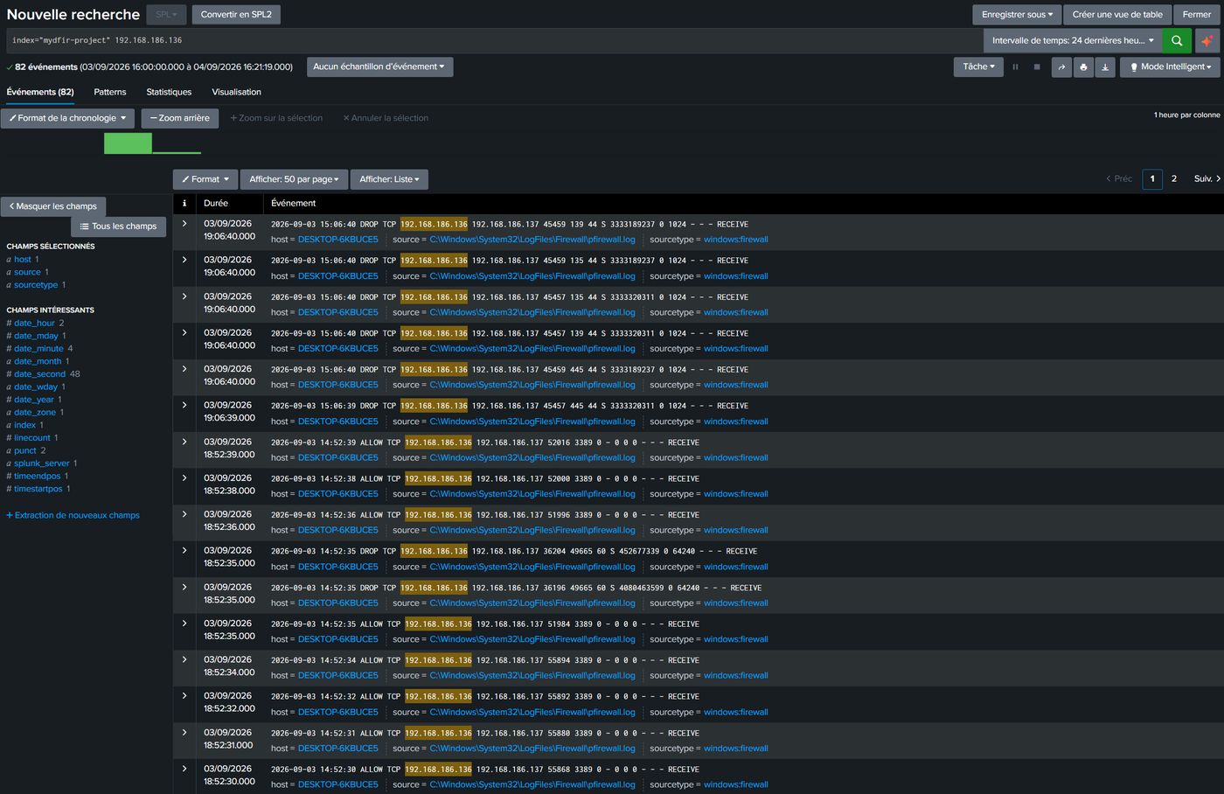Click Tous les champs button
Viewport: 1224px width, 794px height.
[x=118, y=226]
